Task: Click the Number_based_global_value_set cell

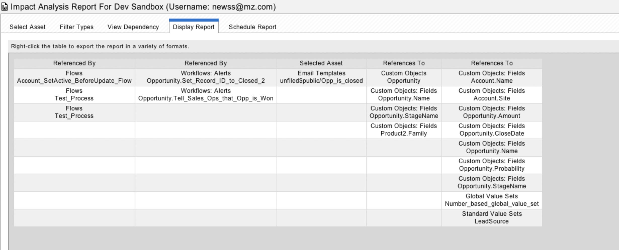Action: [x=492, y=200]
